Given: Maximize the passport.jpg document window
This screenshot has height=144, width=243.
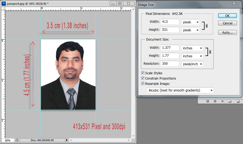Looking at the screenshot, I should click(x=120, y=3).
